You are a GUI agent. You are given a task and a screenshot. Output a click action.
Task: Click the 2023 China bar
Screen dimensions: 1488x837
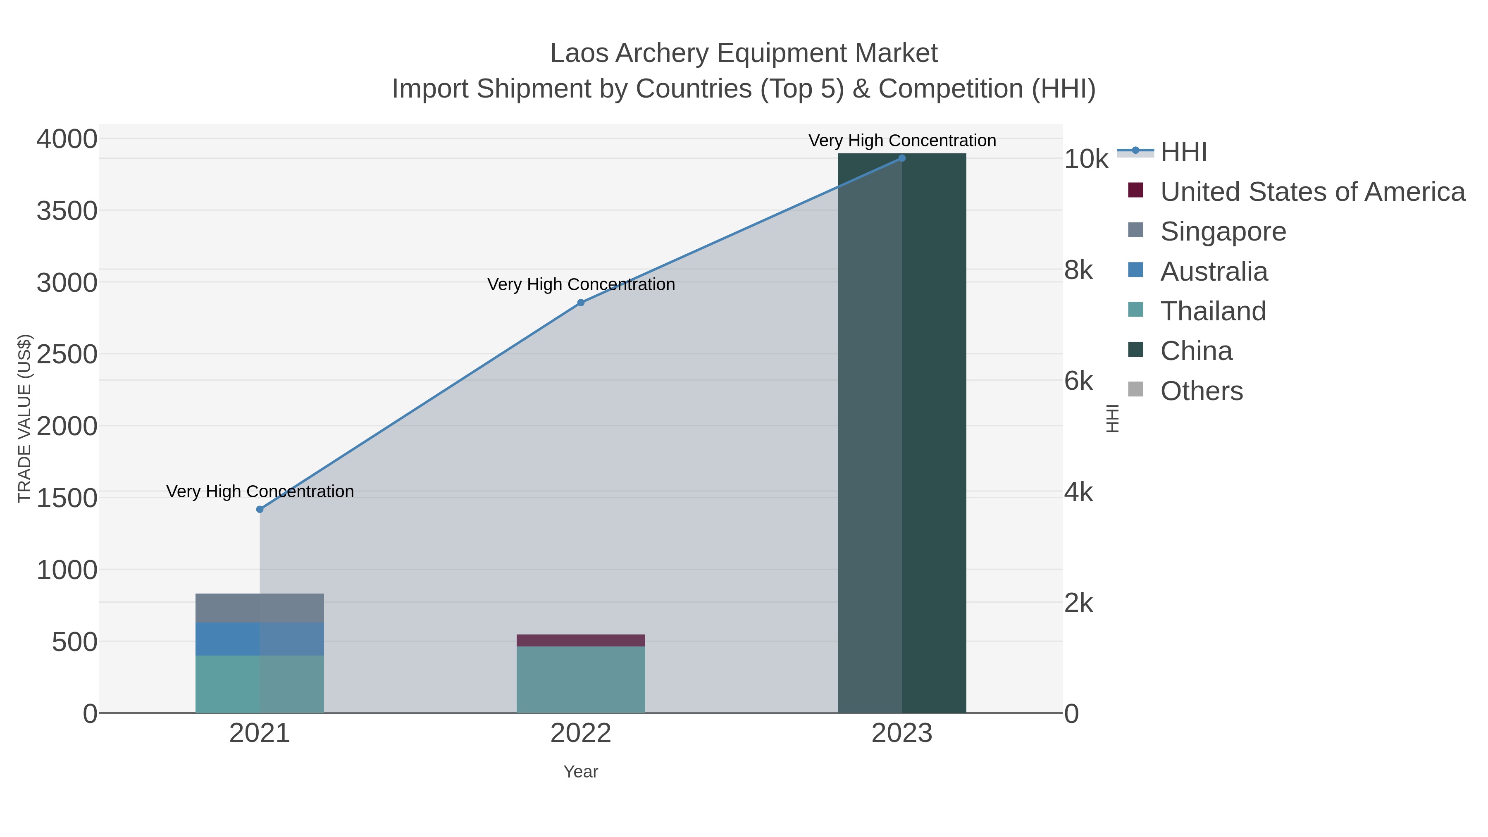pos(902,433)
